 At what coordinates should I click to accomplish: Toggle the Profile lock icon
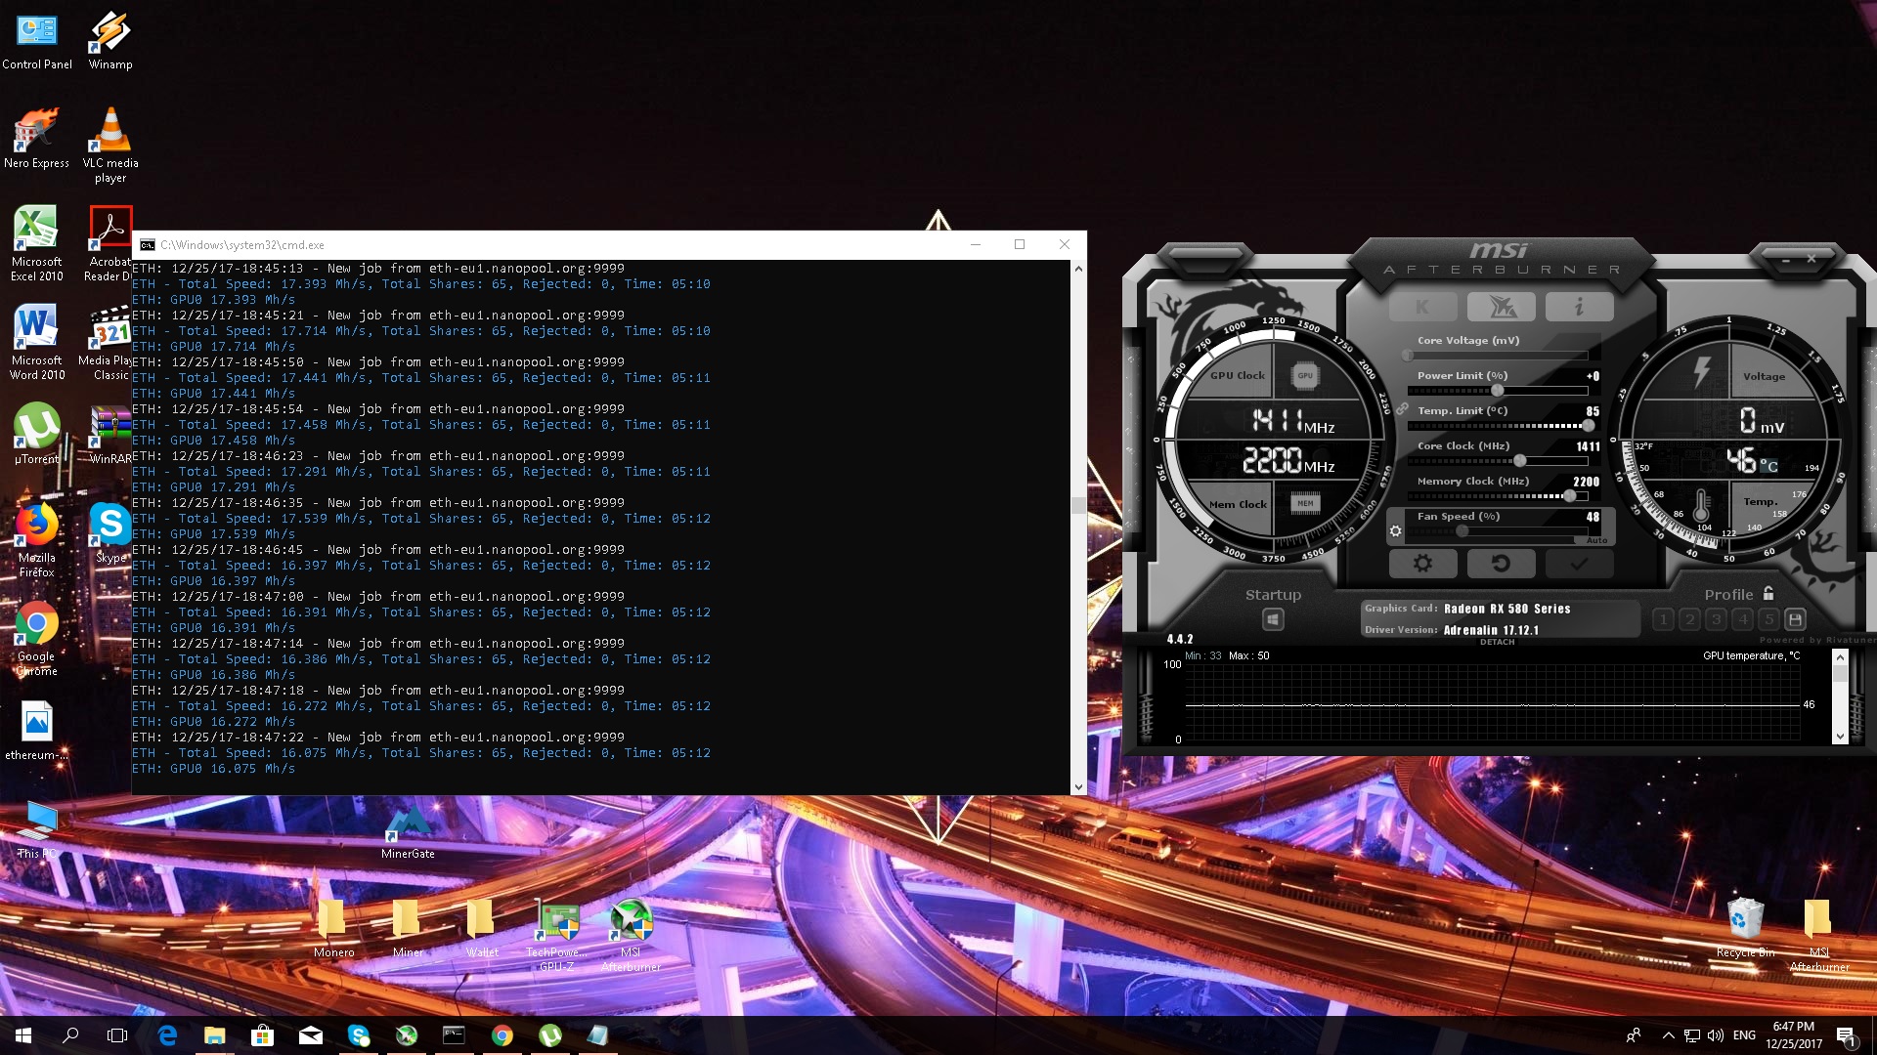pos(1768,594)
